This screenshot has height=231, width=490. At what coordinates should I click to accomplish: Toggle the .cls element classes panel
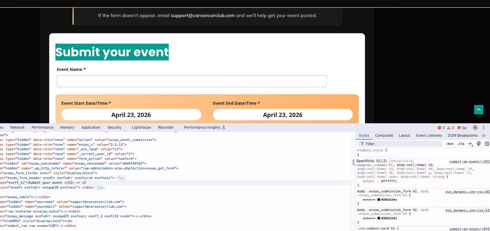point(461,144)
